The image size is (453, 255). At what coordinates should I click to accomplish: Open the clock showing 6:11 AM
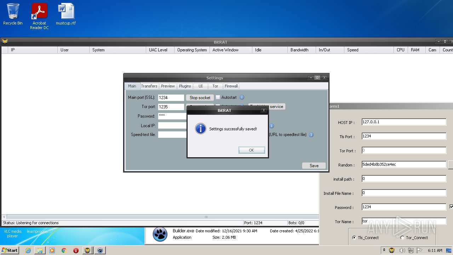435,250
